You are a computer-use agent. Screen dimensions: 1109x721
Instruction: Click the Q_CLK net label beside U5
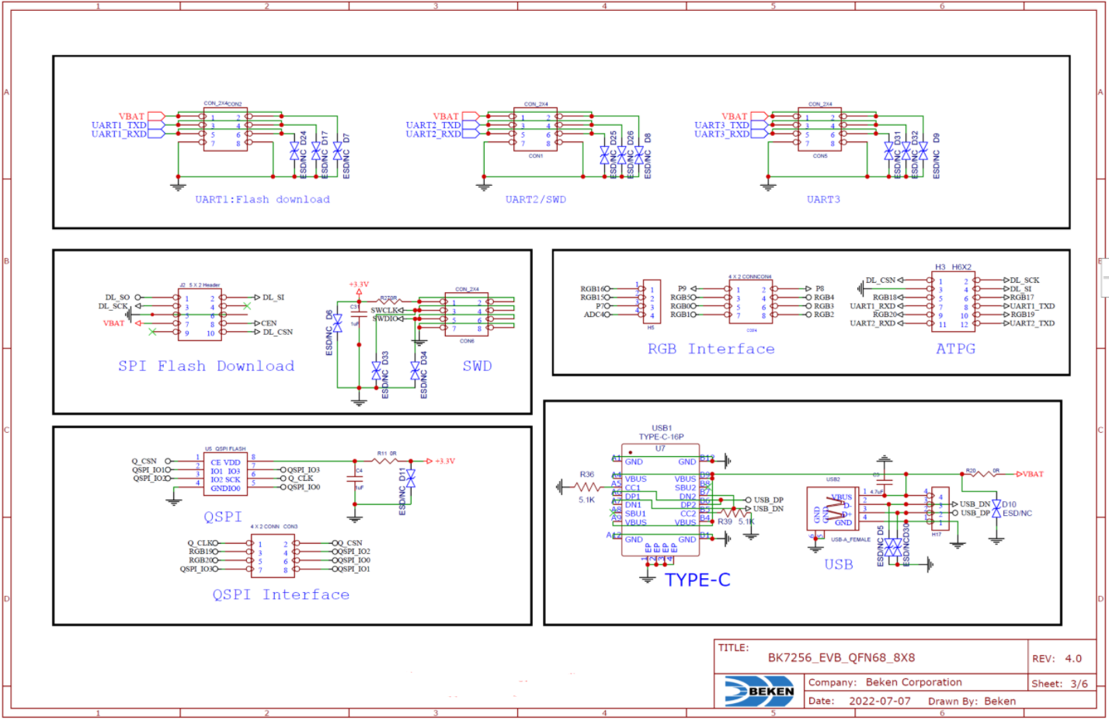[x=301, y=479]
